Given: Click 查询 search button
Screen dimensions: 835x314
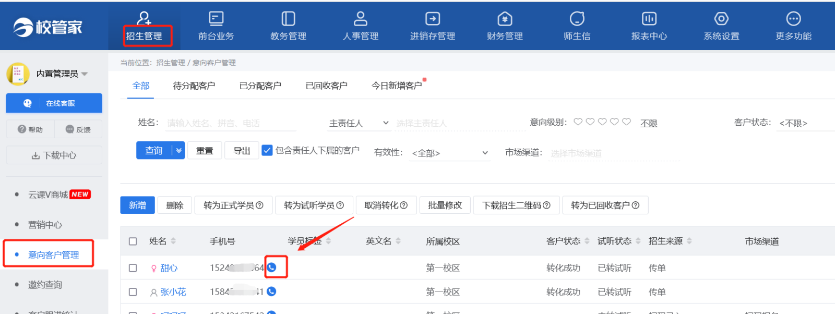Looking at the screenshot, I should [x=154, y=150].
